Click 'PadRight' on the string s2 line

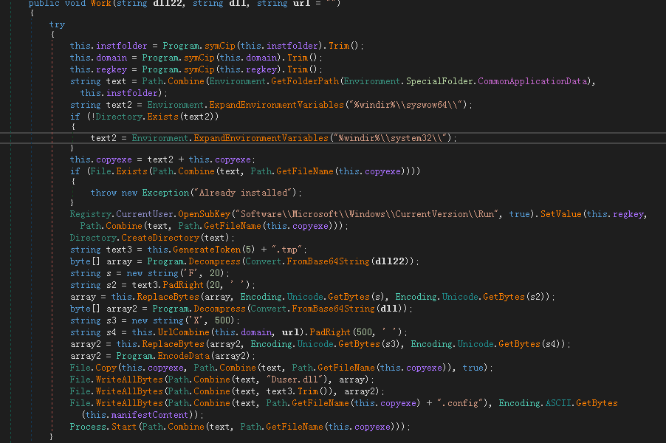[184, 286]
